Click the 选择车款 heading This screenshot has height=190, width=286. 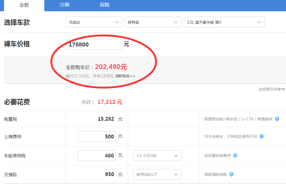tap(17, 23)
